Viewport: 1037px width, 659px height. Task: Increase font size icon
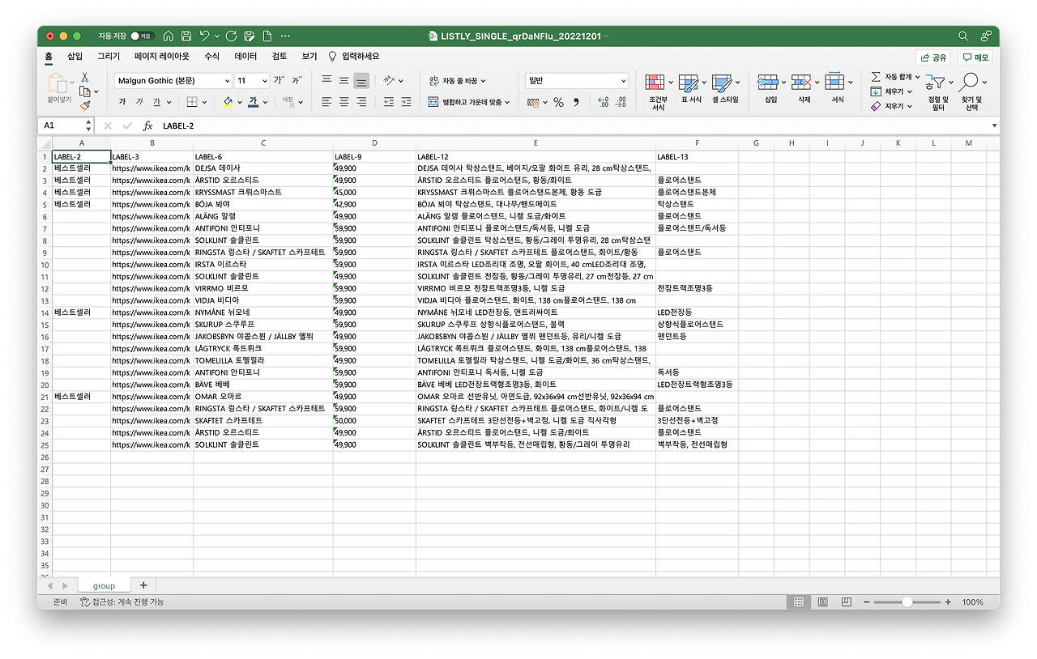(x=279, y=80)
